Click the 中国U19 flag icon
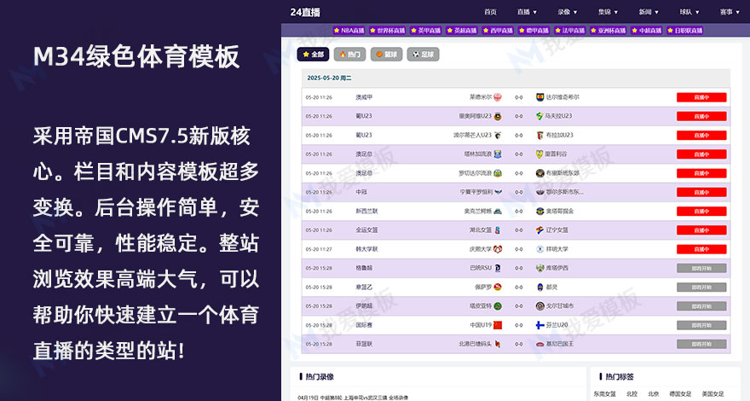 (x=498, y=325)
